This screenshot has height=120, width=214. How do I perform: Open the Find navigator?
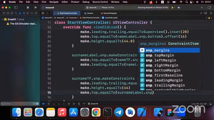coord(16,13)
